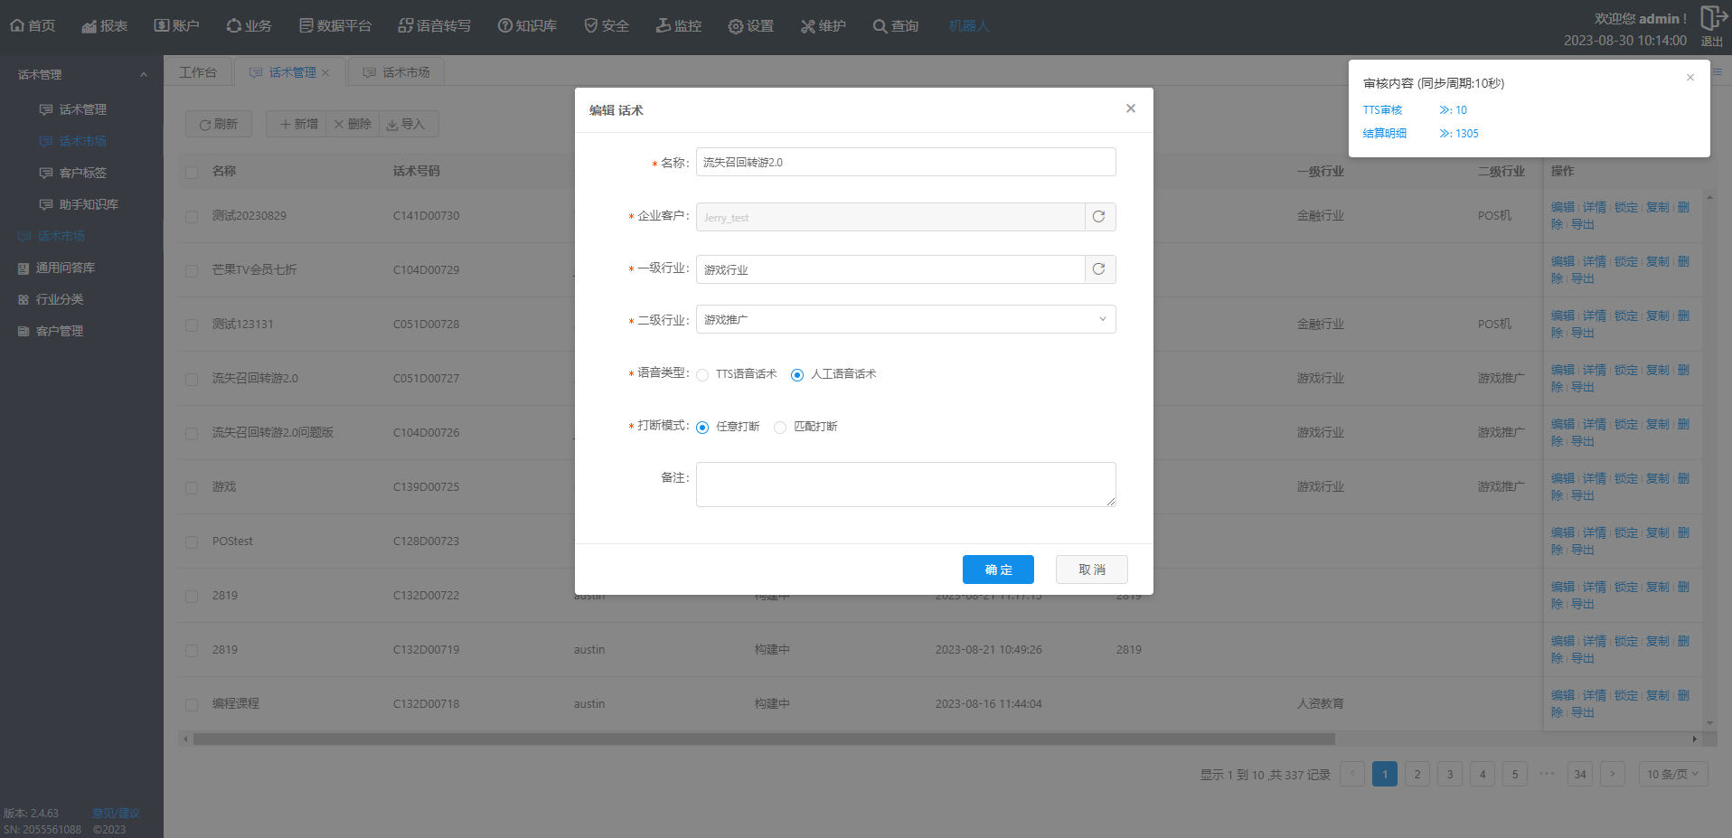
Task: Open 监控 monitoring icon in top navigation
Action: tap(663, 25)
